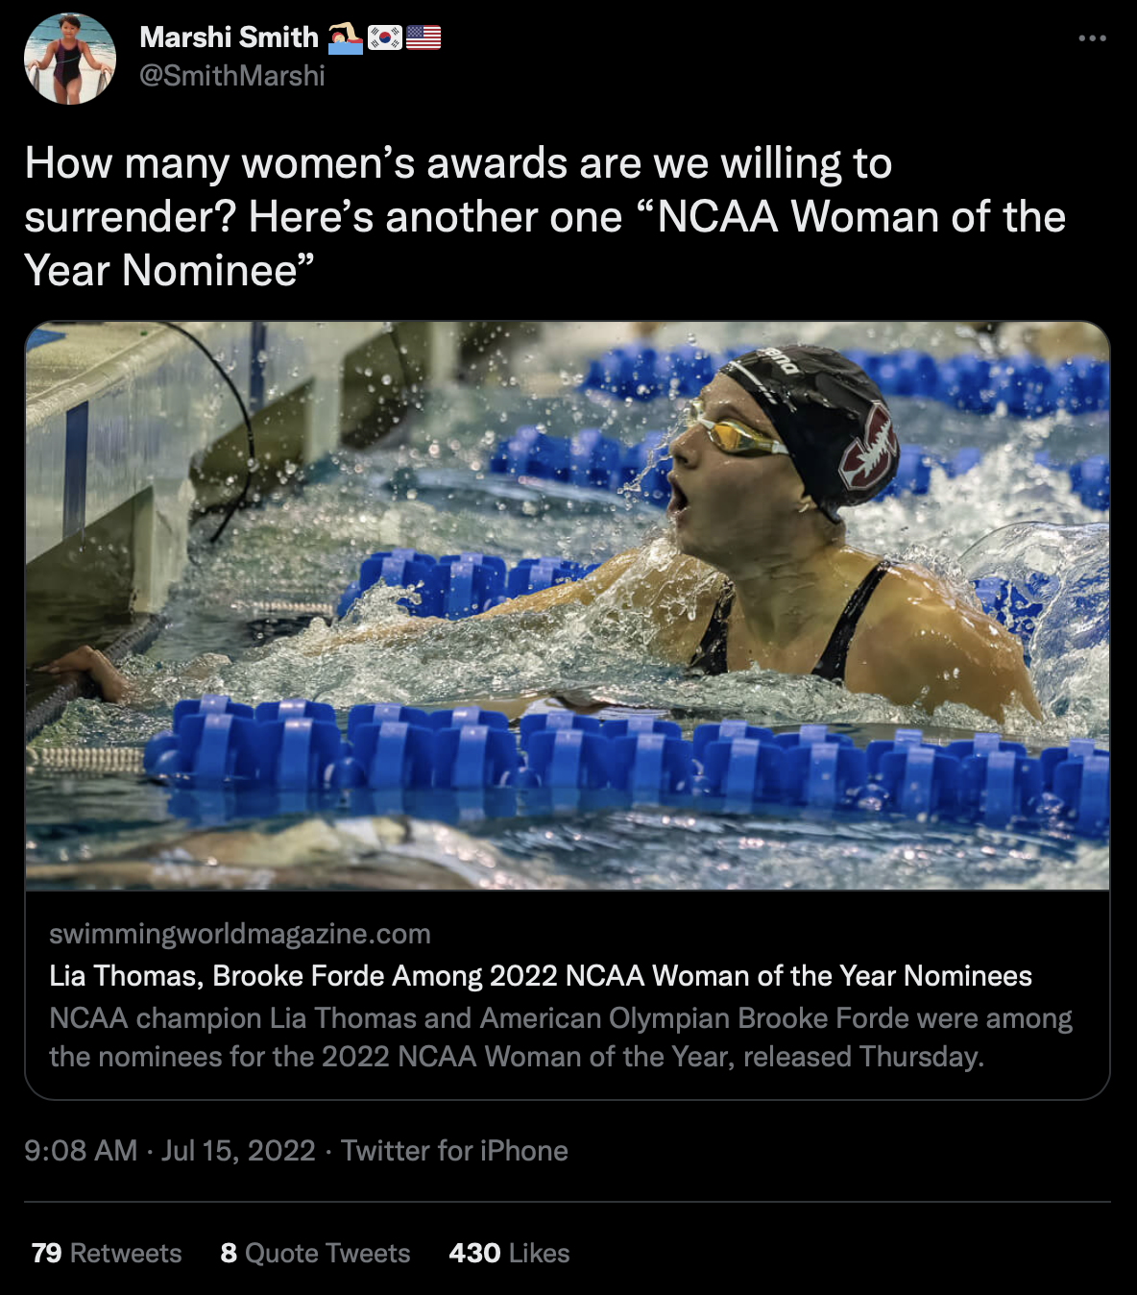The image size is (1137, 1295).
Task: Click the Marshi Smith display name
Action: pyautogui.click(x=229, y=37)
